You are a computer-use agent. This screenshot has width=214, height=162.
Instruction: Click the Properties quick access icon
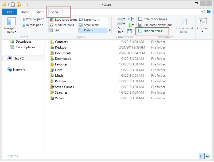(x=13, y=5)
